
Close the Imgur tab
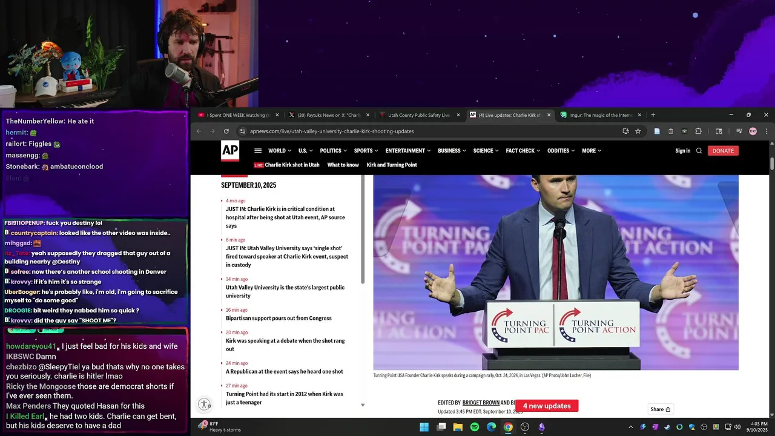pos(639,115)
